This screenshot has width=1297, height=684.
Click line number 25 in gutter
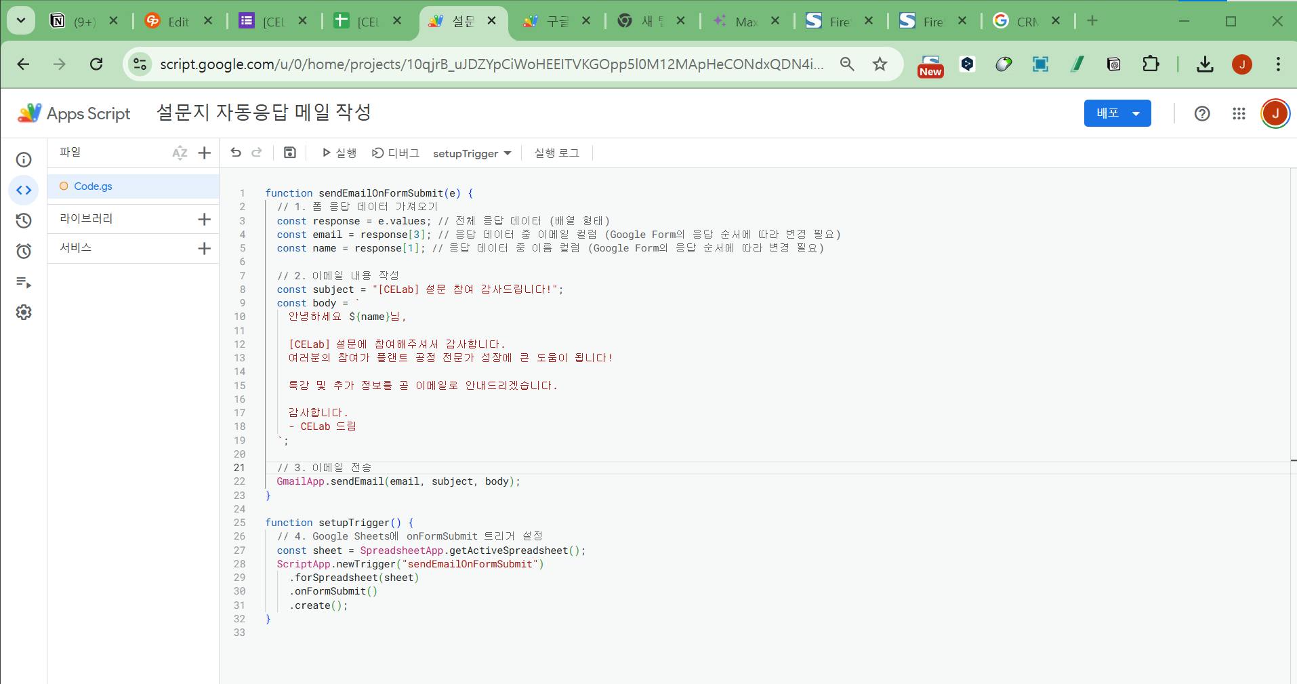coord(239,523)
